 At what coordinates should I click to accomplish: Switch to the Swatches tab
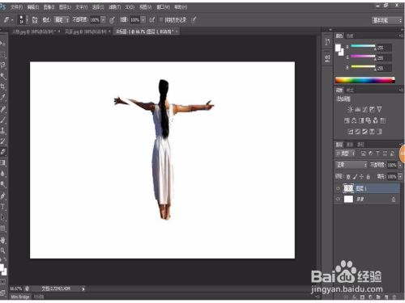[x=350, y=36]
